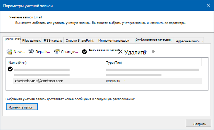
Task: Click the Удалить X icon
Action: pyautogui.click(x=120, y=52)
